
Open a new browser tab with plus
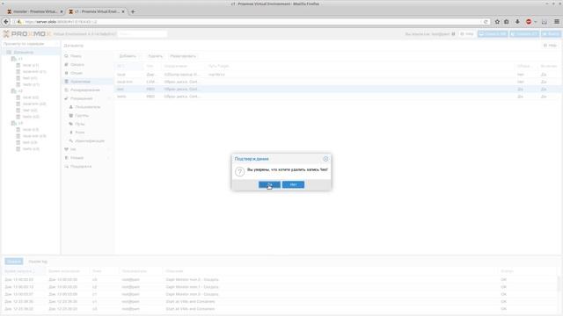133,11
